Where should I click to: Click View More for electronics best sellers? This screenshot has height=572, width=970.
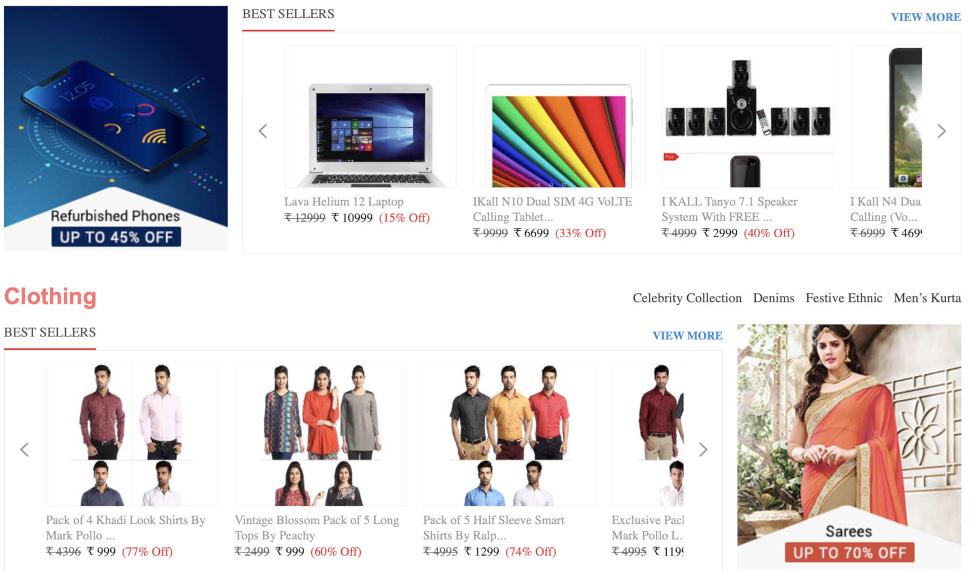[925, 17]
